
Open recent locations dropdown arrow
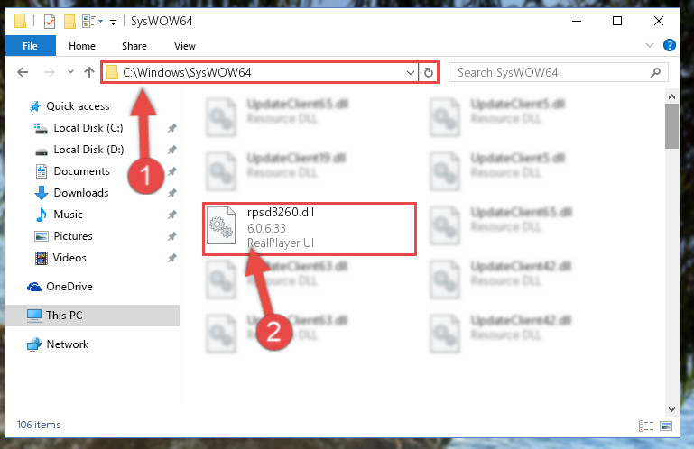pos(70,71)
